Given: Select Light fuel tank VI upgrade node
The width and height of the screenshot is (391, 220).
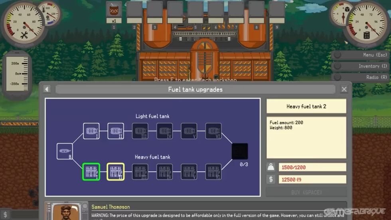Looking at the screenshot, I should tap(213, 131).
